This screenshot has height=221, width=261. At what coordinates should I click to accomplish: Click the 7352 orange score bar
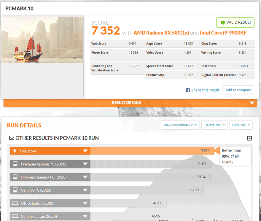click(x=152, y=151)
